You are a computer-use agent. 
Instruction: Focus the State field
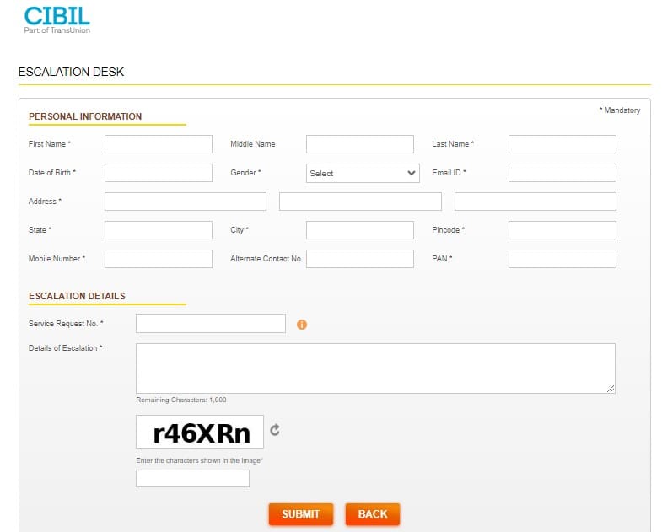[159, 230]
